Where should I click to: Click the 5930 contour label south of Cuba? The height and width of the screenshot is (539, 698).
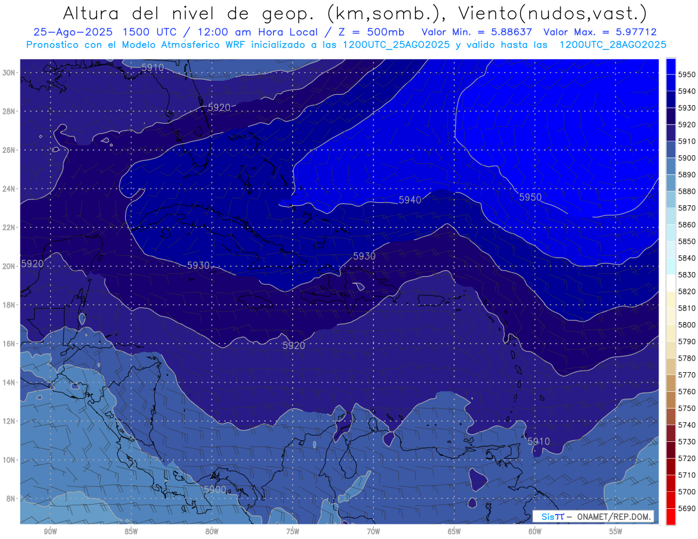(198, 265)
